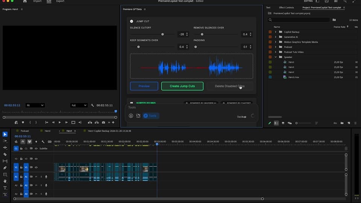Viewport: 361px width, 203px height.
Task: Click the project search field
Action: coord(299,20)
